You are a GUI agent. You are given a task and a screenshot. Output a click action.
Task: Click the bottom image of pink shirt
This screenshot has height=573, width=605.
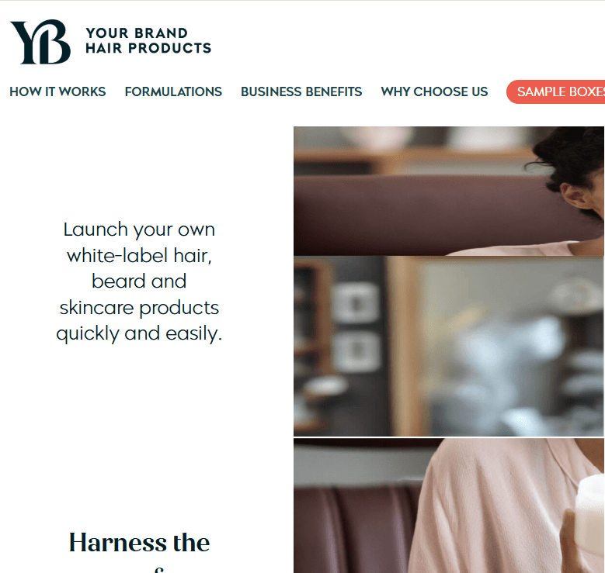point(449,506)
